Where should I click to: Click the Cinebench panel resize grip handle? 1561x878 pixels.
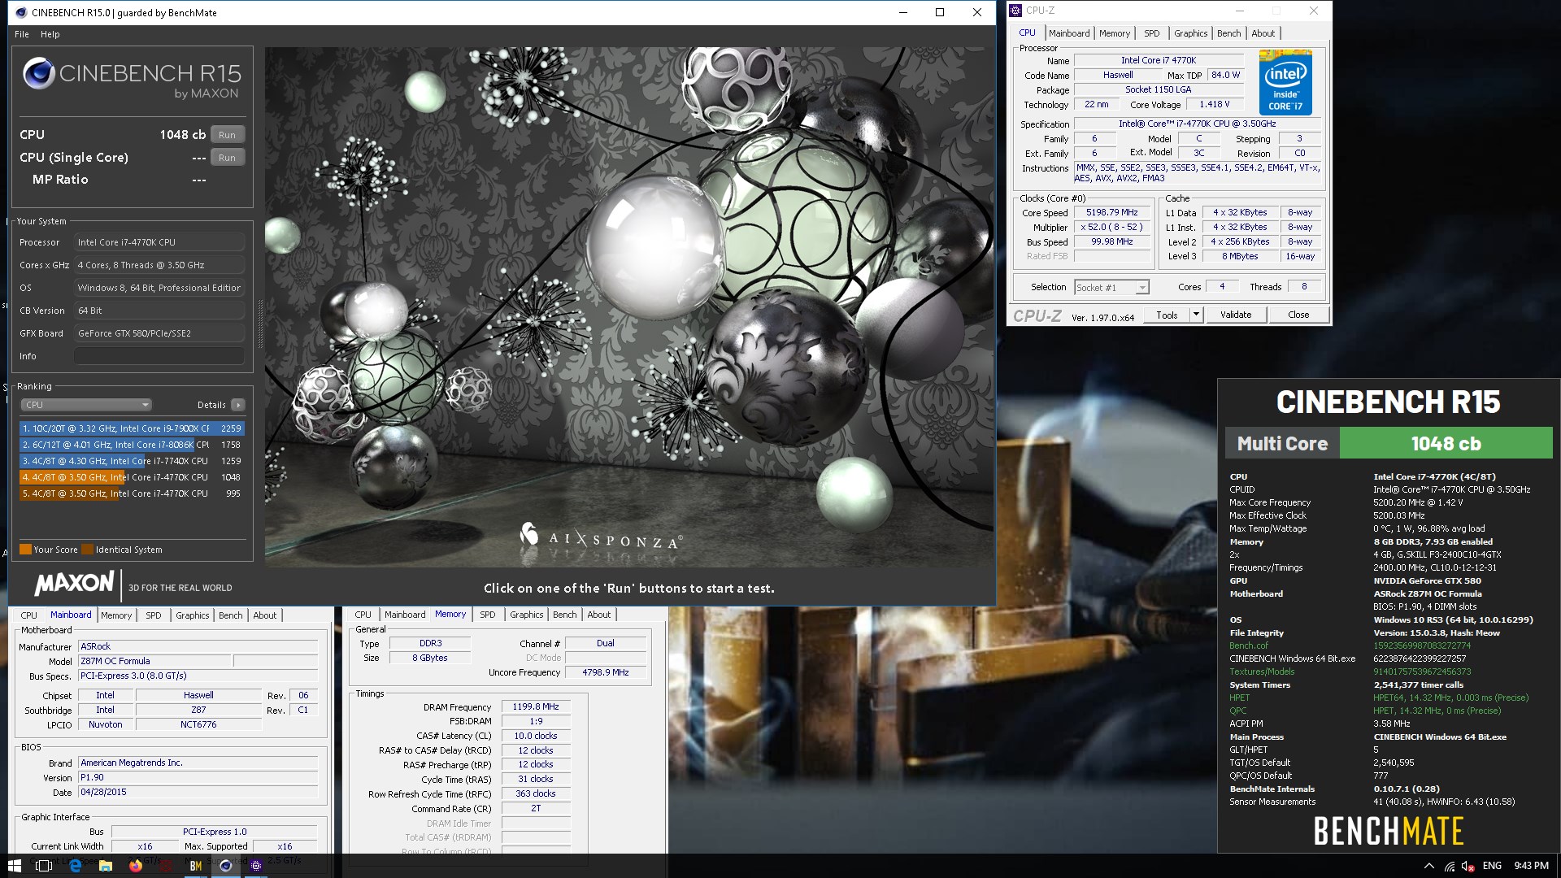[260, 325]
